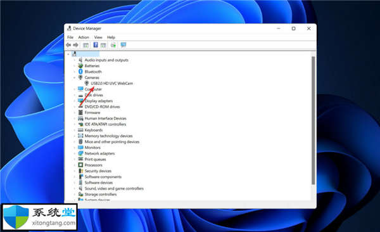Viewport: 380px width, 232px height.
Task: Select USB2.0 HD UVC WebCam device
Action: click(x=111, y=83)
